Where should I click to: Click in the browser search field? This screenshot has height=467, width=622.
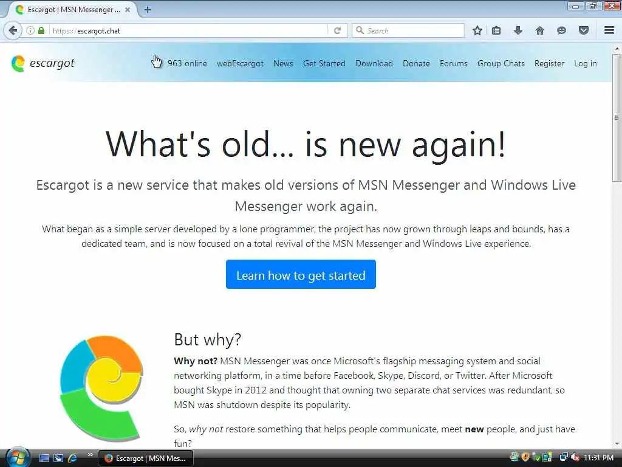pyautogui.click(x=408, y=30)
